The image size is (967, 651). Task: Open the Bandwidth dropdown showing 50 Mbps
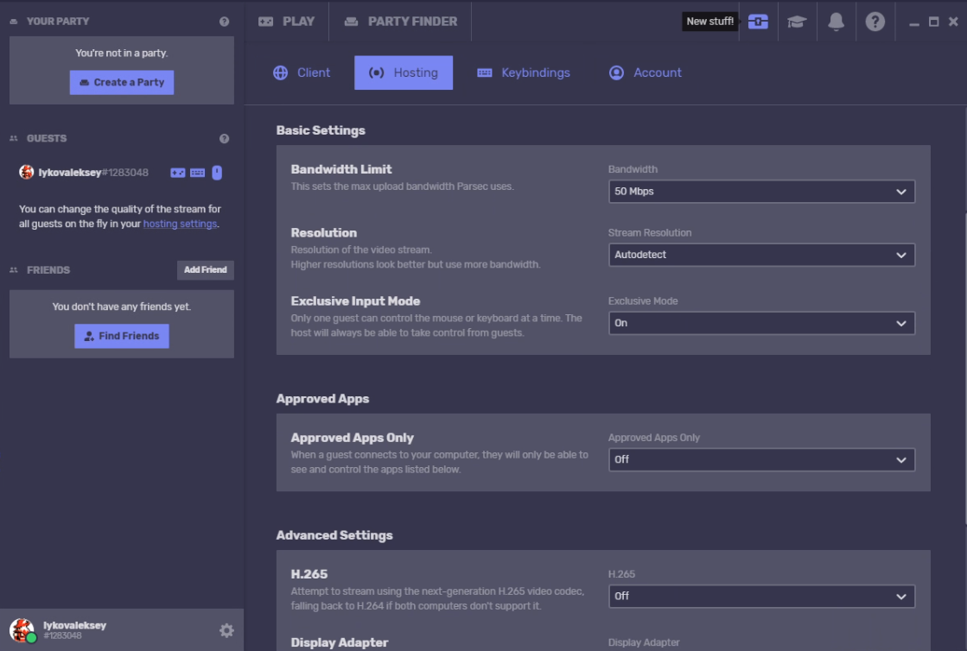point(761,192)
